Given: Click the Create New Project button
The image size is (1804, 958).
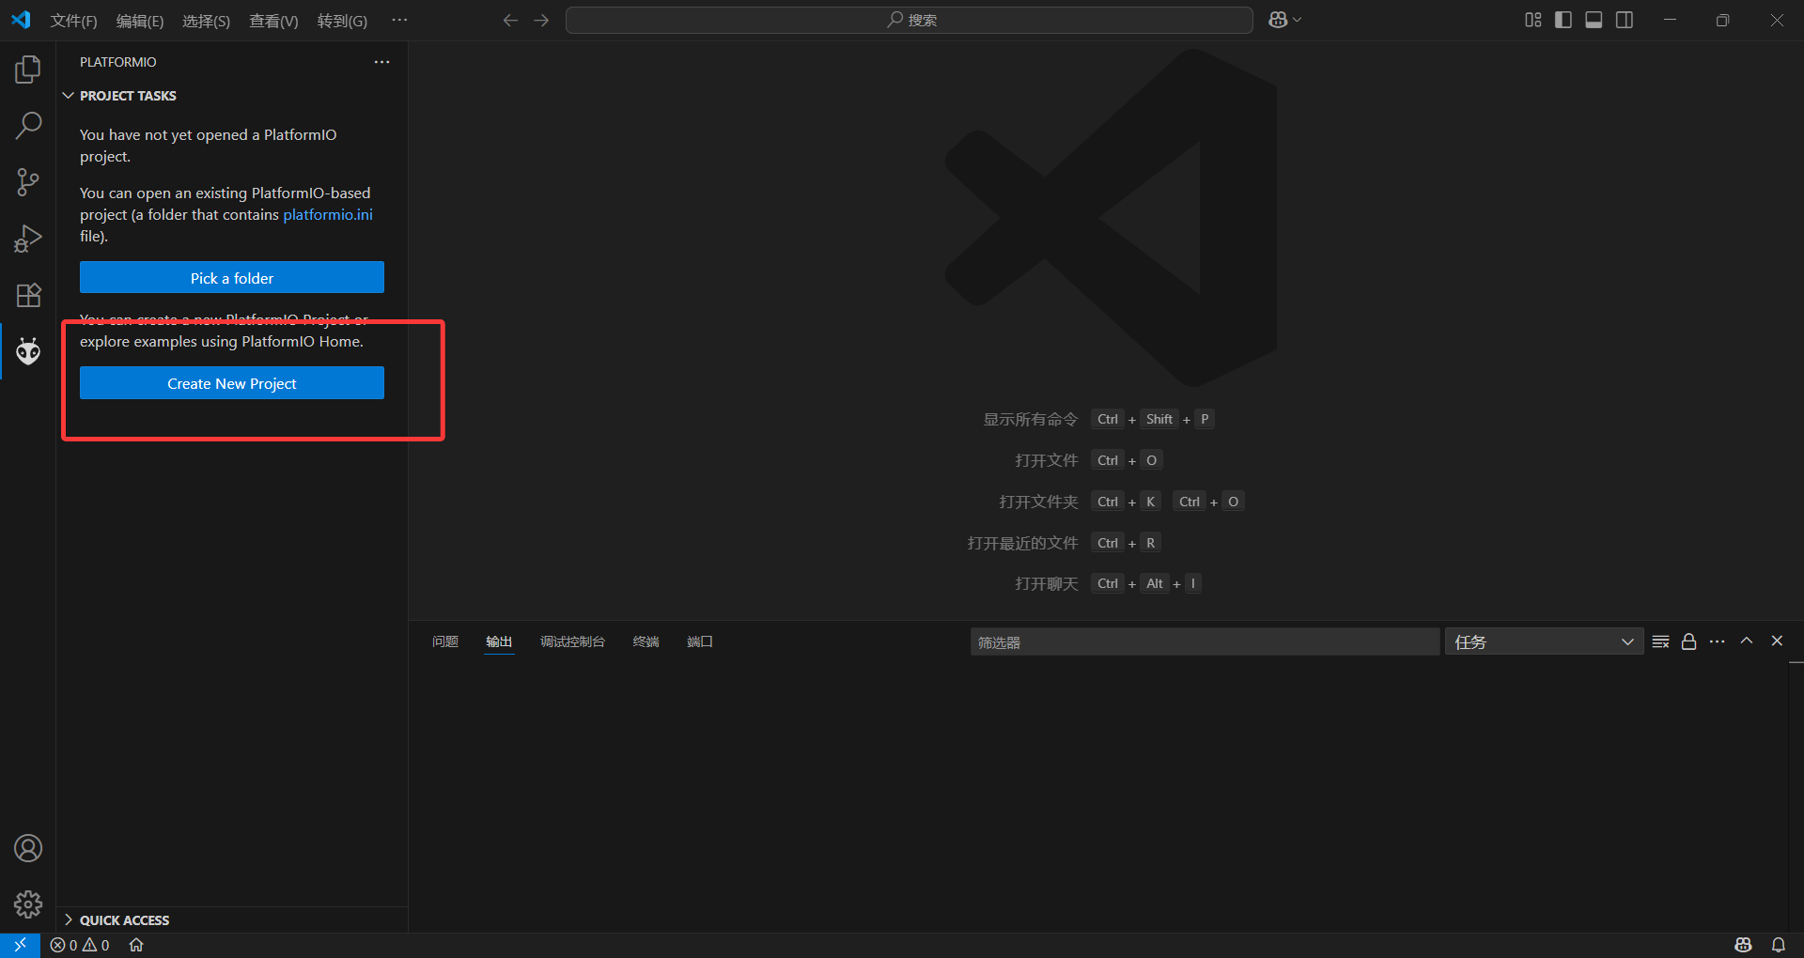Looking at the screenshot, I should coord(231,383).
